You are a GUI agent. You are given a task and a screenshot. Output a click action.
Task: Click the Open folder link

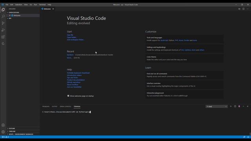tap(72, 38)
